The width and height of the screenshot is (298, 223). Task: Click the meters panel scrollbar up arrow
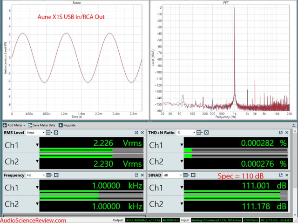(295, 131)
